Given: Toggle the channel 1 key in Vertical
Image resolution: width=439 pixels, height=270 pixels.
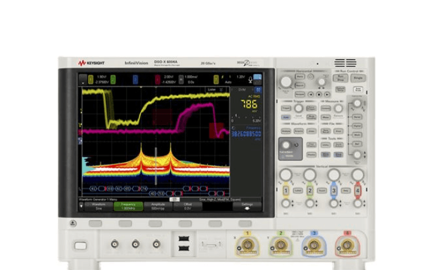Looking at the screenshot, I should click(286, 190).
